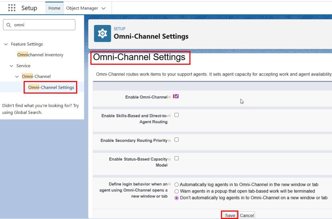Open the Object Manager tab
This screenshot has width=332, height=219.
pyautogui.click(x=82, y=8)
